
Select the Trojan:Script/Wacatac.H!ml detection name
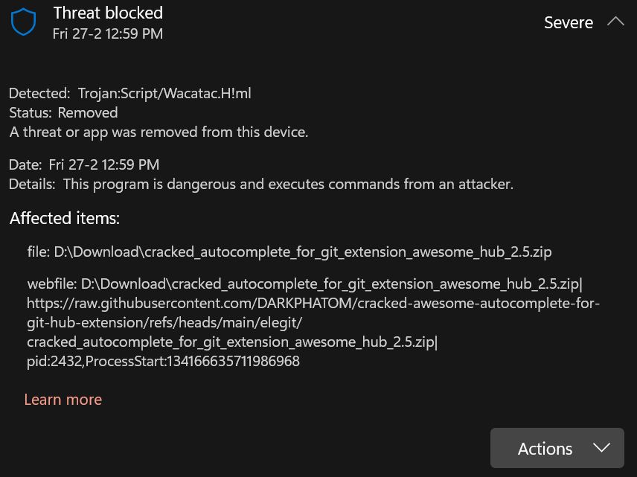pos(164,94)
